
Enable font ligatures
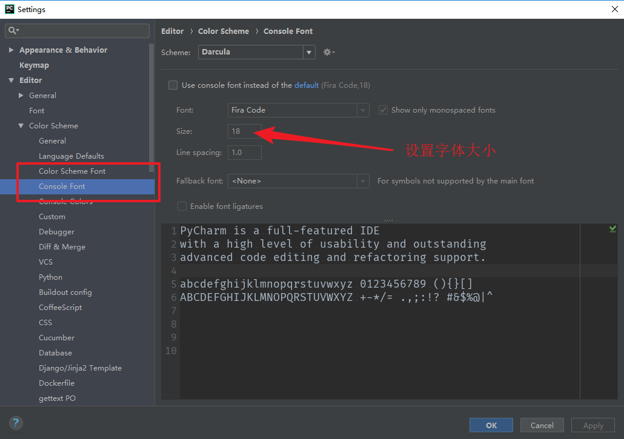click(182, 206)
